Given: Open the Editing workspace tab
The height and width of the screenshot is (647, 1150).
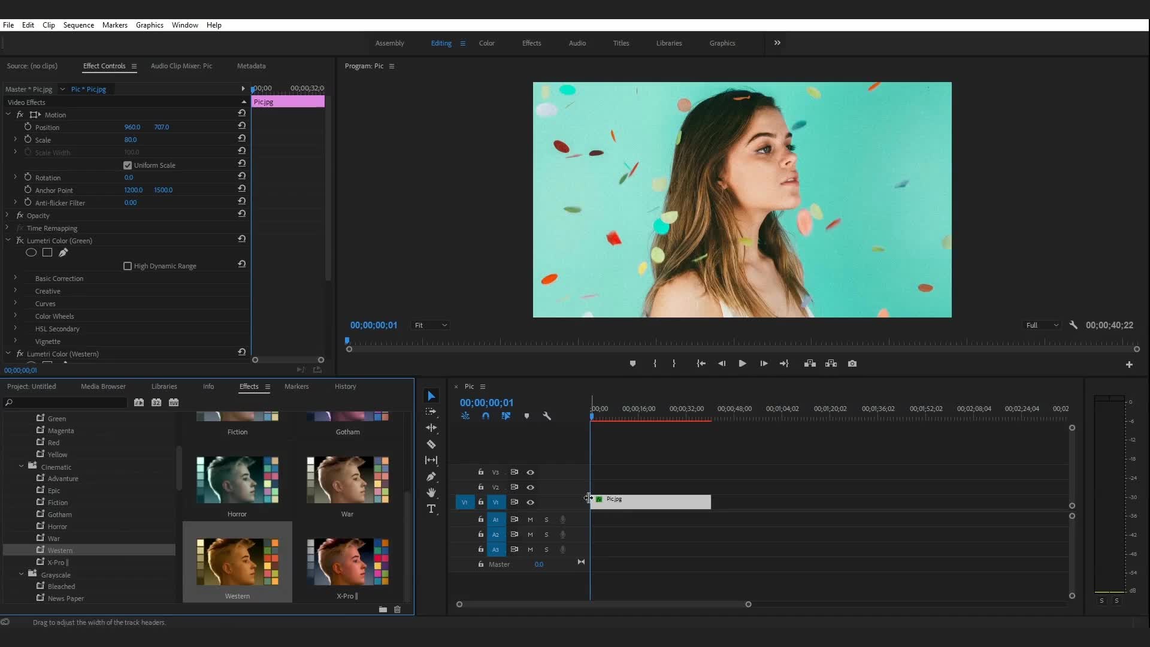Looking at the screenshot, I should pos(441,43).
